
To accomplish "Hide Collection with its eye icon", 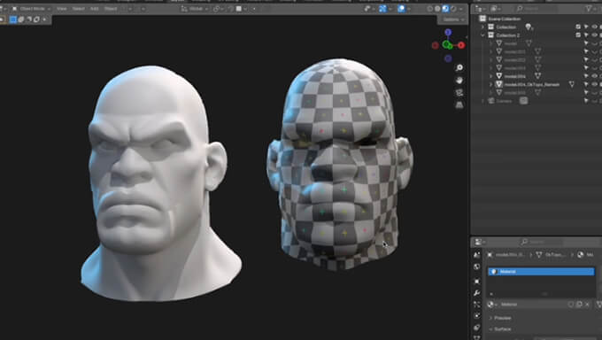I will point(594,27).
